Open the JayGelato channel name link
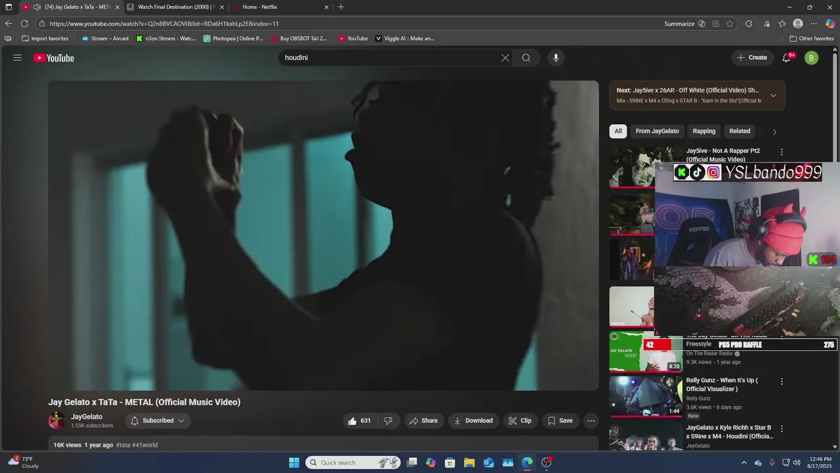Image resolution: width=840 pixels, height=473 pixels. coord(87,417)
